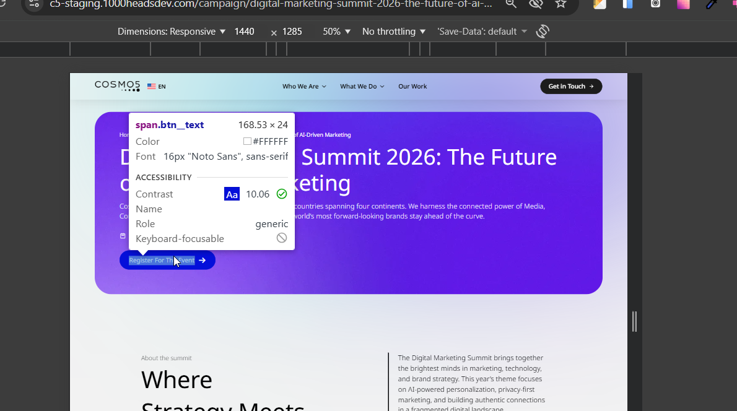Click the viewport width field showing 1440
The height and width of the screenshot is (411, 737).
(244, 32)
